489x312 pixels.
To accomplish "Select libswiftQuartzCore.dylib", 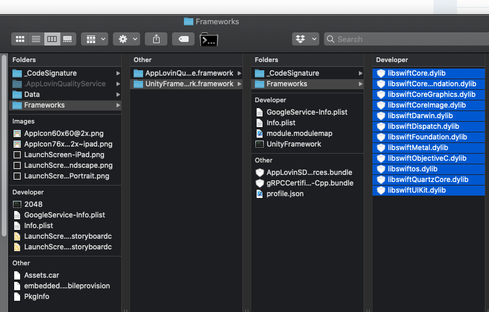I will (x=429, y=180).
